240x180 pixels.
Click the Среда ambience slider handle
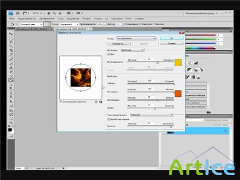pyautogui.click(x=155, y=108)
